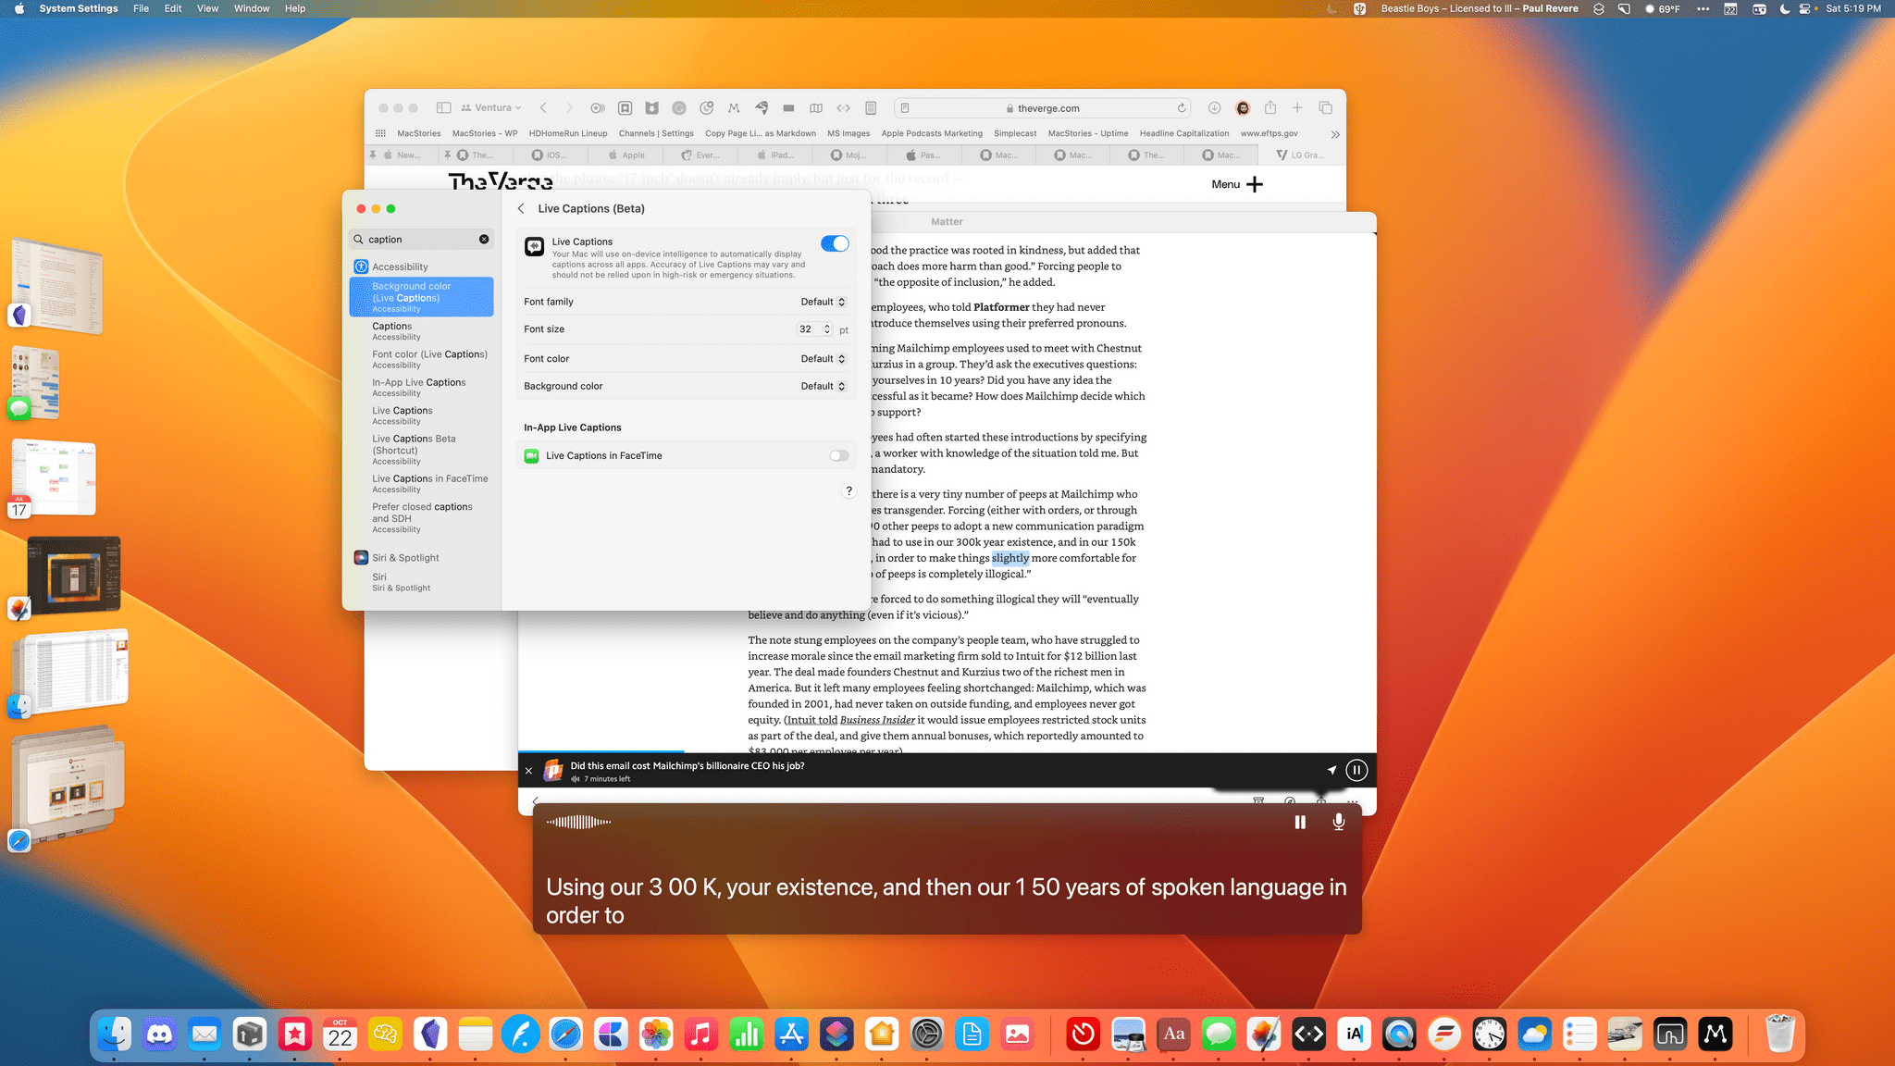
Task: Open the Intuit told Business Insider link
Action: coord(851,720)
